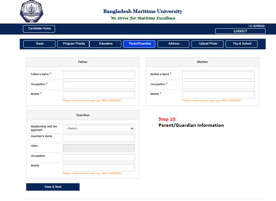The height and width of the screenshot is (201, 276).
Task: Click the Guardian's Name input field
Action: (99, 138)
